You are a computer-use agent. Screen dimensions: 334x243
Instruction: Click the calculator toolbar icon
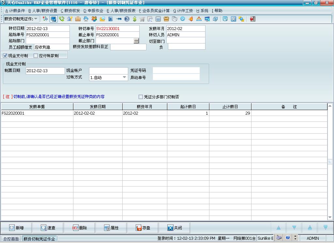pos(158,19)
